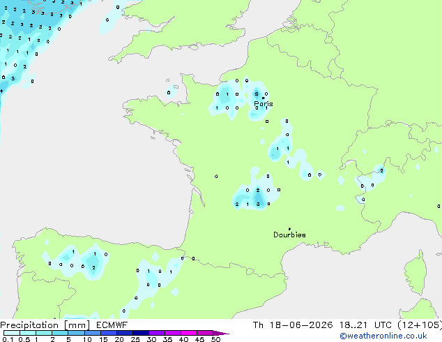Click the ECMWF model label
The image size is (442, 342).
coord(112,325)
